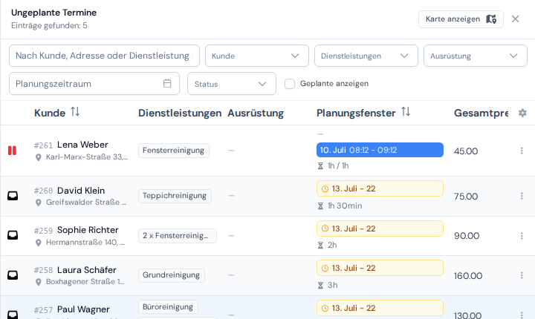Click David Klein's 13. Juli - 22 window
This screenshot has width=535, height=319.
click(380, 188)
